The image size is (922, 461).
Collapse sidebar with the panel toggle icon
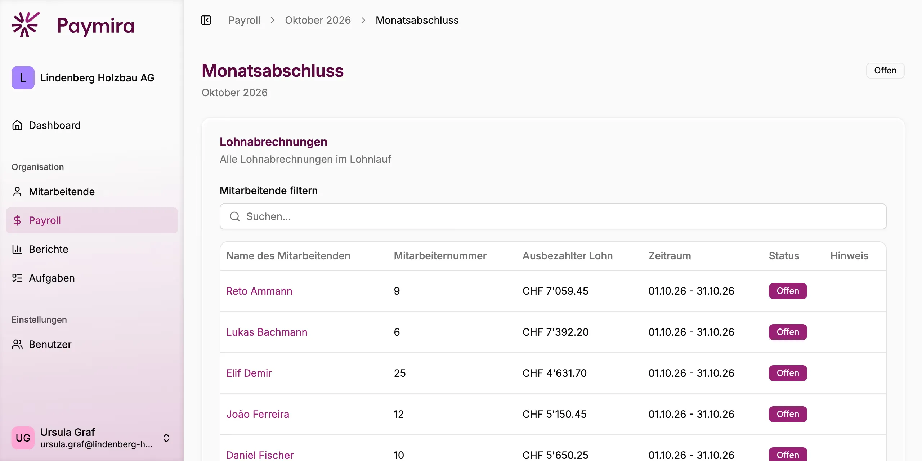coord(206,20)
